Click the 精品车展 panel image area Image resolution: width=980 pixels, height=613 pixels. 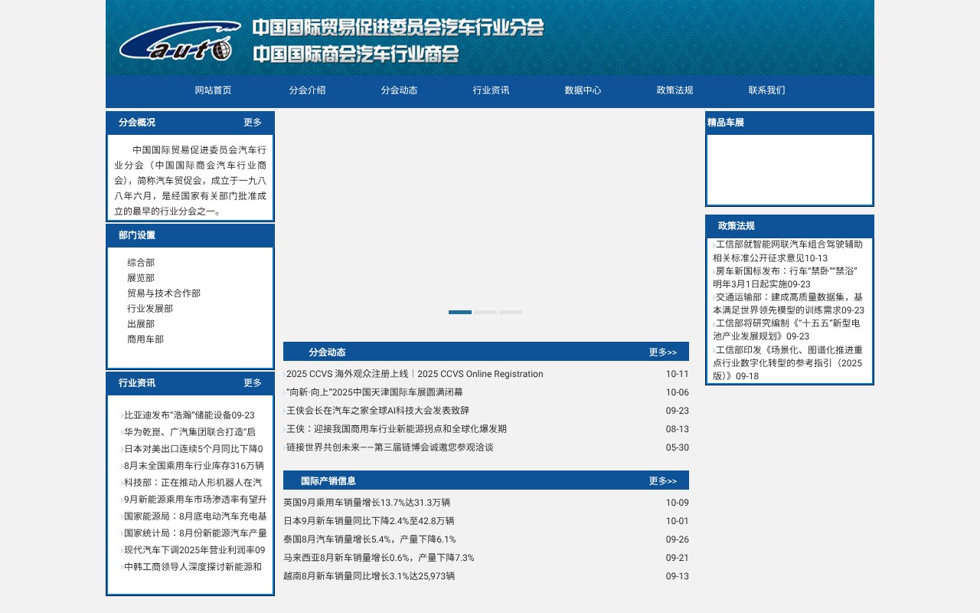789,169
